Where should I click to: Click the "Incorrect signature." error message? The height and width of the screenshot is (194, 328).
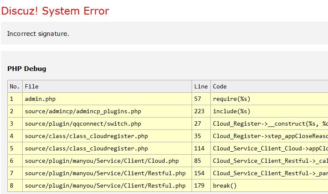coord(38,33)
